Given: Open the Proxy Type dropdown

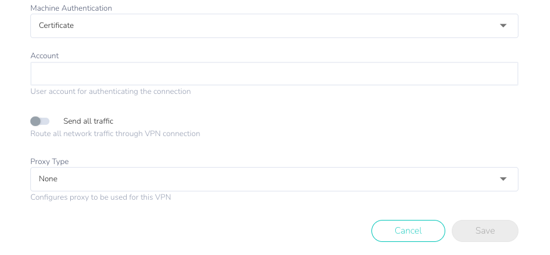Looking at the screenshot, I should (x=274, y=180).
